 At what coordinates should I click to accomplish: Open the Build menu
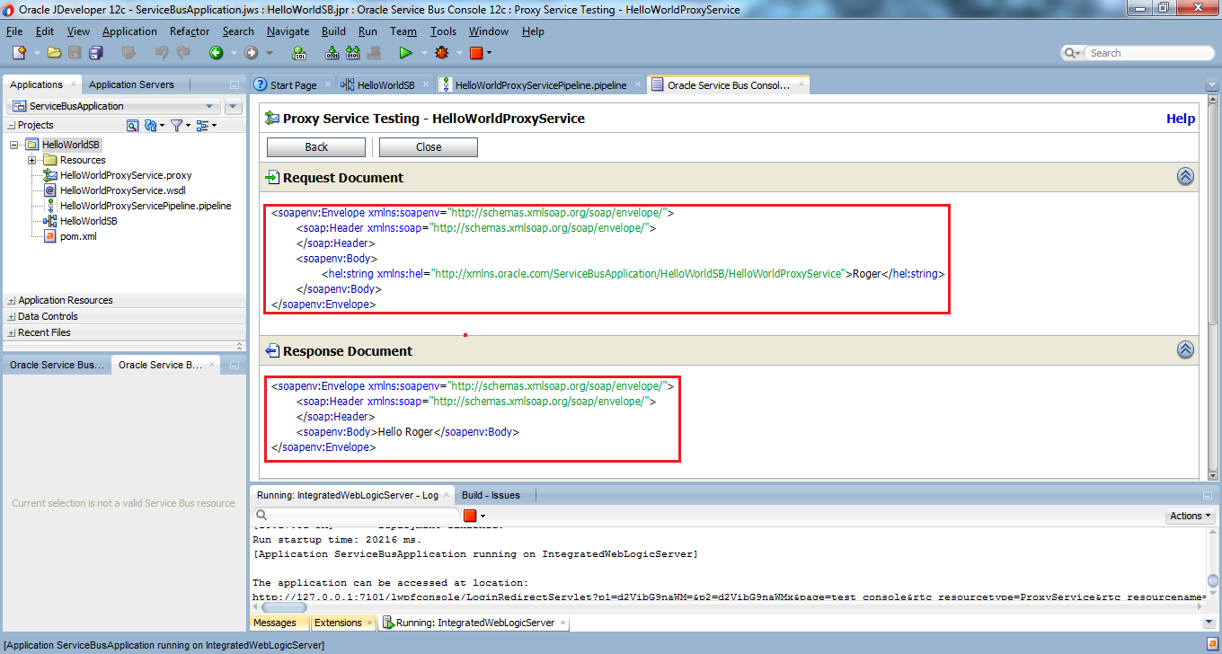pyautogui.click(x=333, y=31)
